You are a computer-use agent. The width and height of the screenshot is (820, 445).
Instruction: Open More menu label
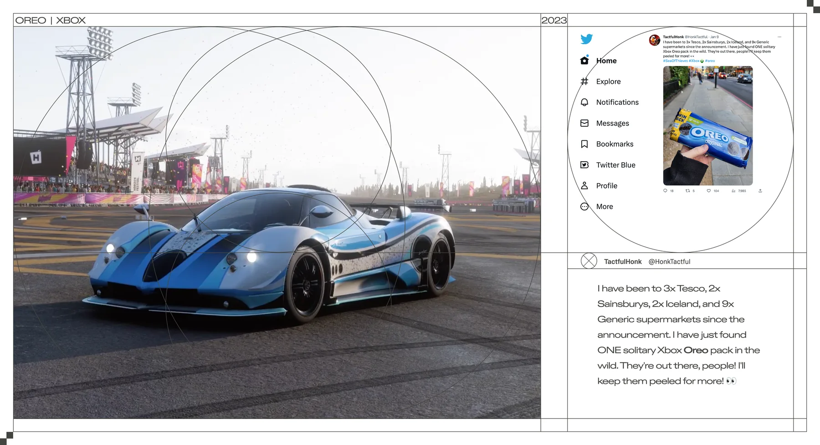tap(605, 206)
